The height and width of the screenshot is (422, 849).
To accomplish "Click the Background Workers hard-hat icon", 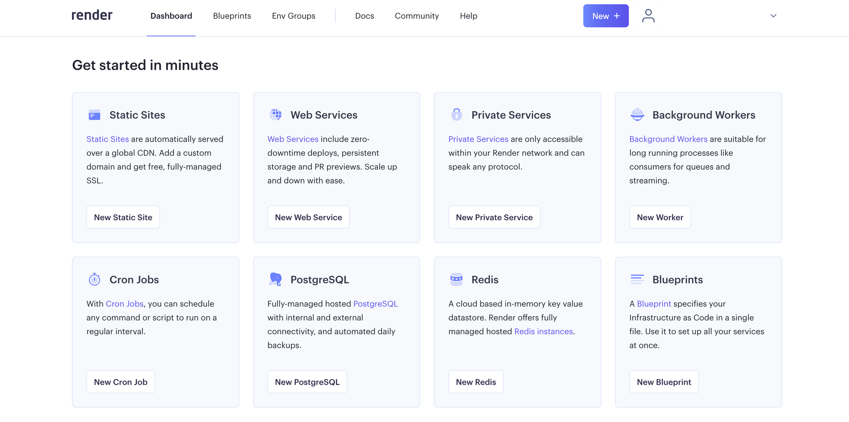I will pos(637,115).
